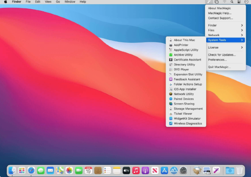Select the highlighted System Tools entry
The image size is (251, 177).
[225, 40]
